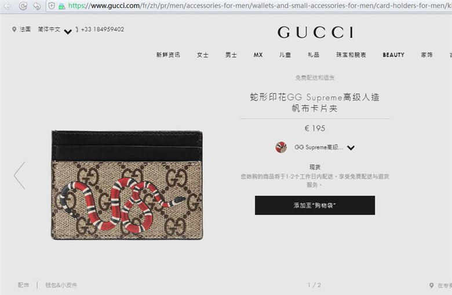Click the browser reload icon
Screen dimensions: 452x295
pos(23,6)
